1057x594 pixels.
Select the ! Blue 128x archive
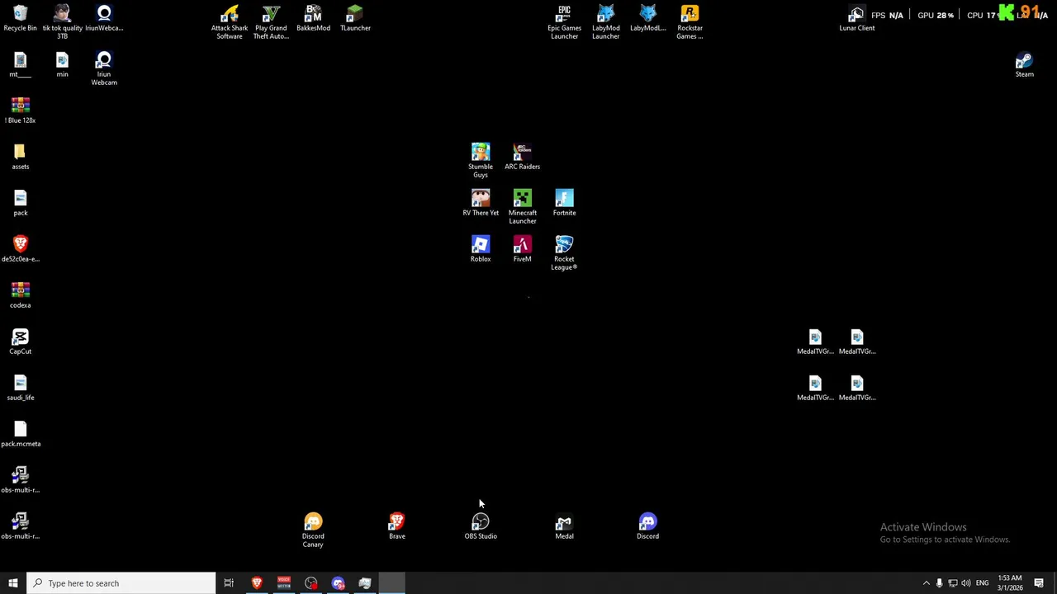[20, 111]
